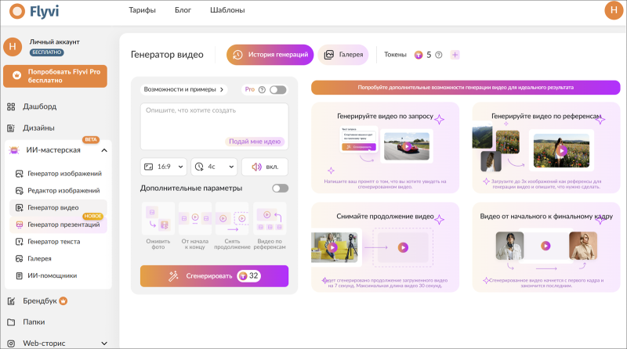Viewport: 627px width, 349px height.
Task: Click the 'Сгенерировать' button
Action: click(214, 276)
